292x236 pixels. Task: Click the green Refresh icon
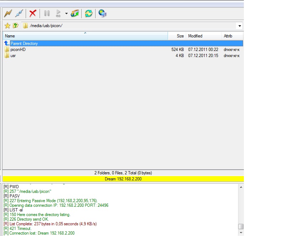[x=88, y=14]
